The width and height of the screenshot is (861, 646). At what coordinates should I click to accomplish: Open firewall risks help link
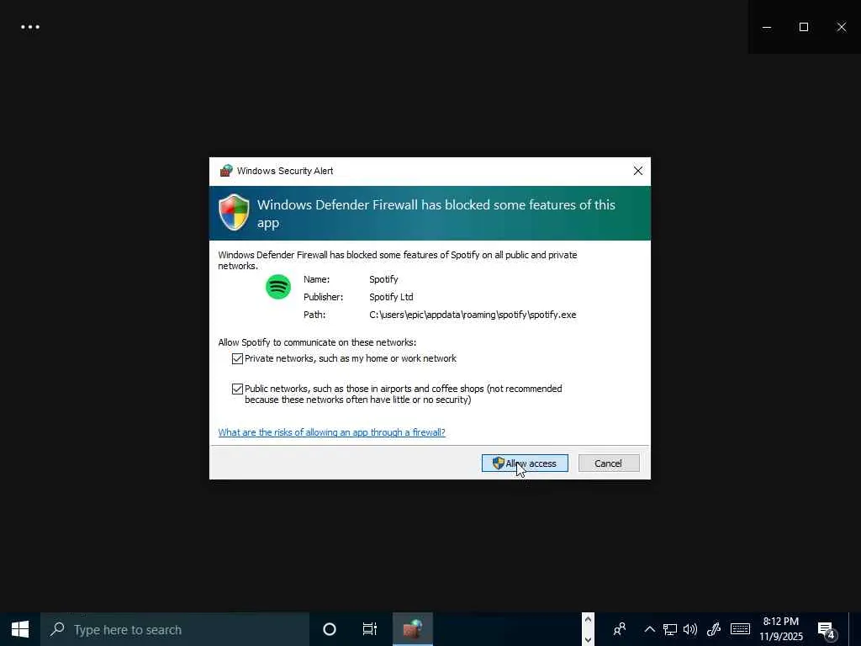click(331, 432)
